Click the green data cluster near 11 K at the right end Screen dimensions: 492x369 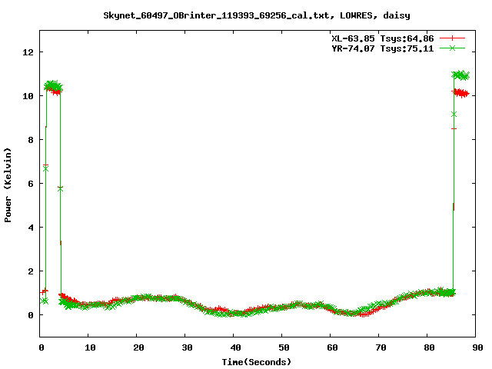[x=460, y=75]
